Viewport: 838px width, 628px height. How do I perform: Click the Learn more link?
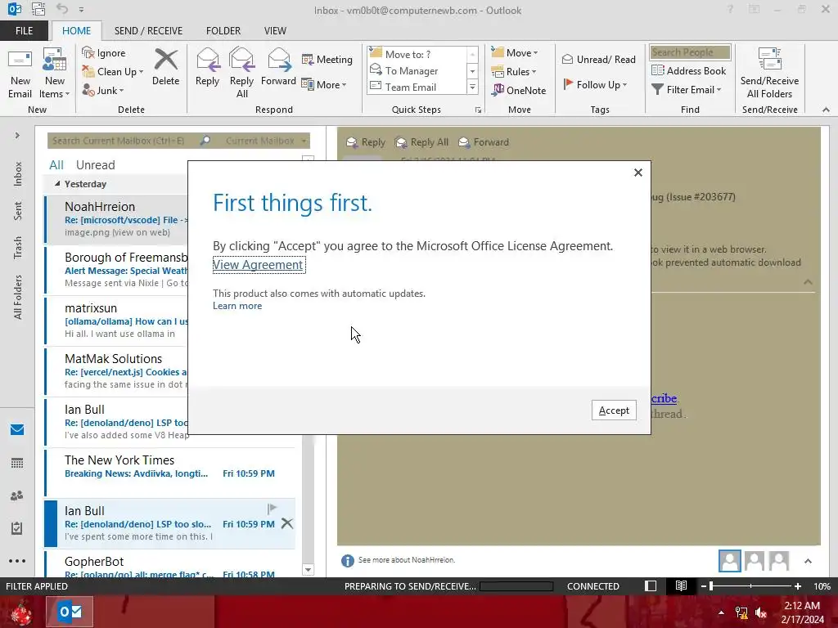pyautogui.click(x=237, y=306)
